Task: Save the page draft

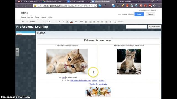Action: [x=139, y=14]
